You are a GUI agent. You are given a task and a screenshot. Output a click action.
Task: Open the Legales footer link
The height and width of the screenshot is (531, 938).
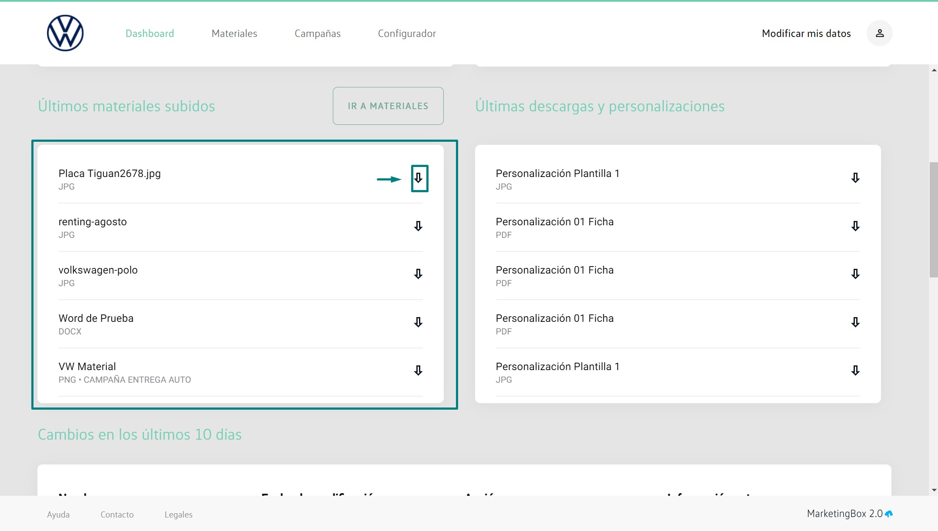pos(178,514)
